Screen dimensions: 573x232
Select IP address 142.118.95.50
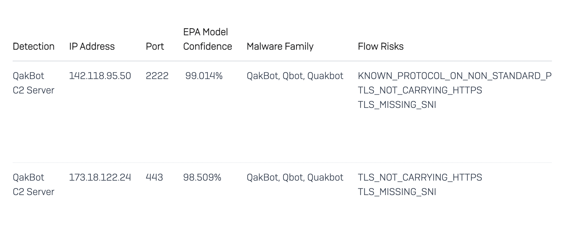point(100,76)
